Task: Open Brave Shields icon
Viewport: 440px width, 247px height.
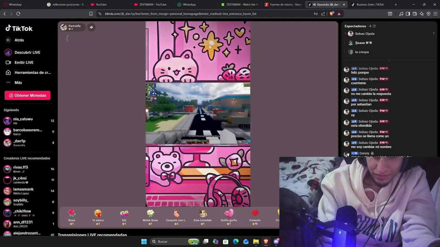Action: pyautogui.click(x=331, y=14)
